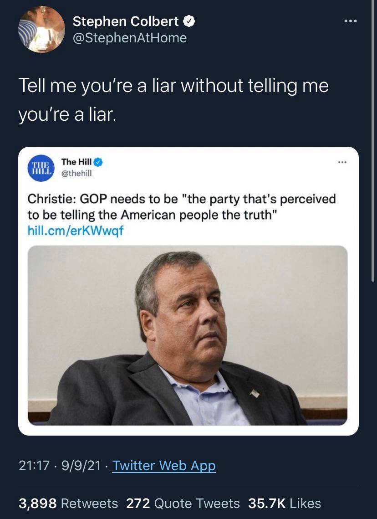Click The Hill's round logo avatar
The image size is (377, 519).
[41, 168]
